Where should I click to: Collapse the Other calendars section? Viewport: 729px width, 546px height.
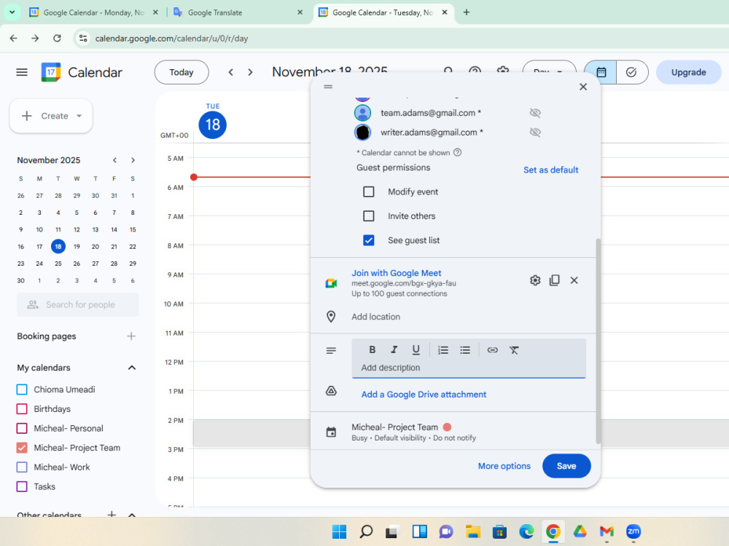pyautogui.click(x=132, y=515)
